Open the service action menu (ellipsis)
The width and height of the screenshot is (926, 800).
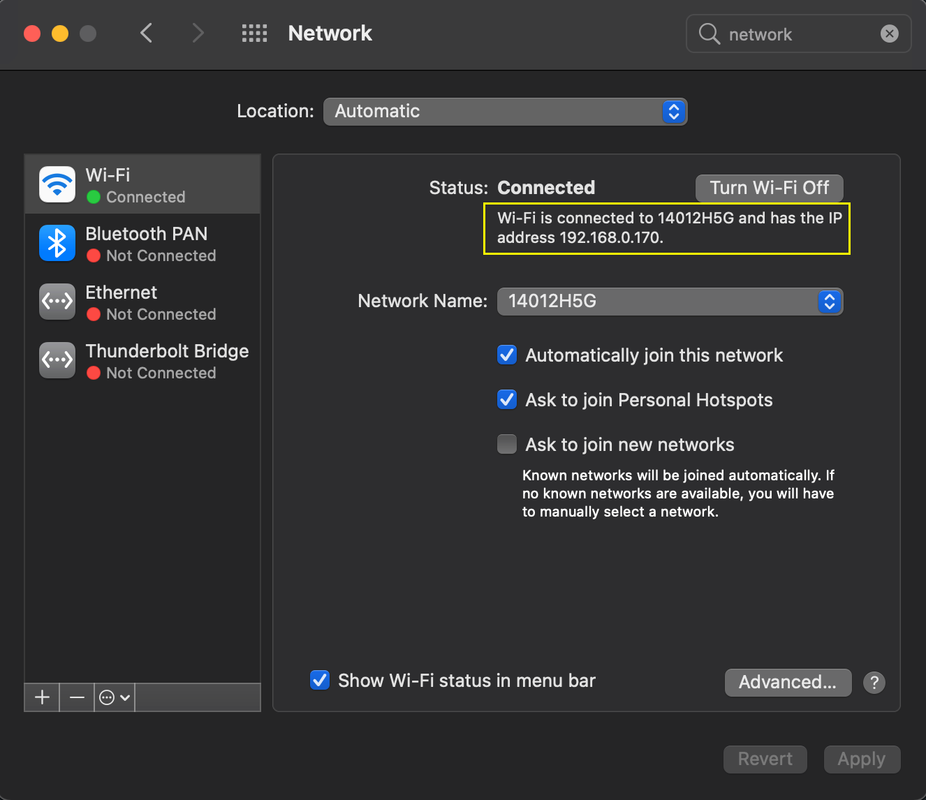pyautogui.click(x=115, y=697)
